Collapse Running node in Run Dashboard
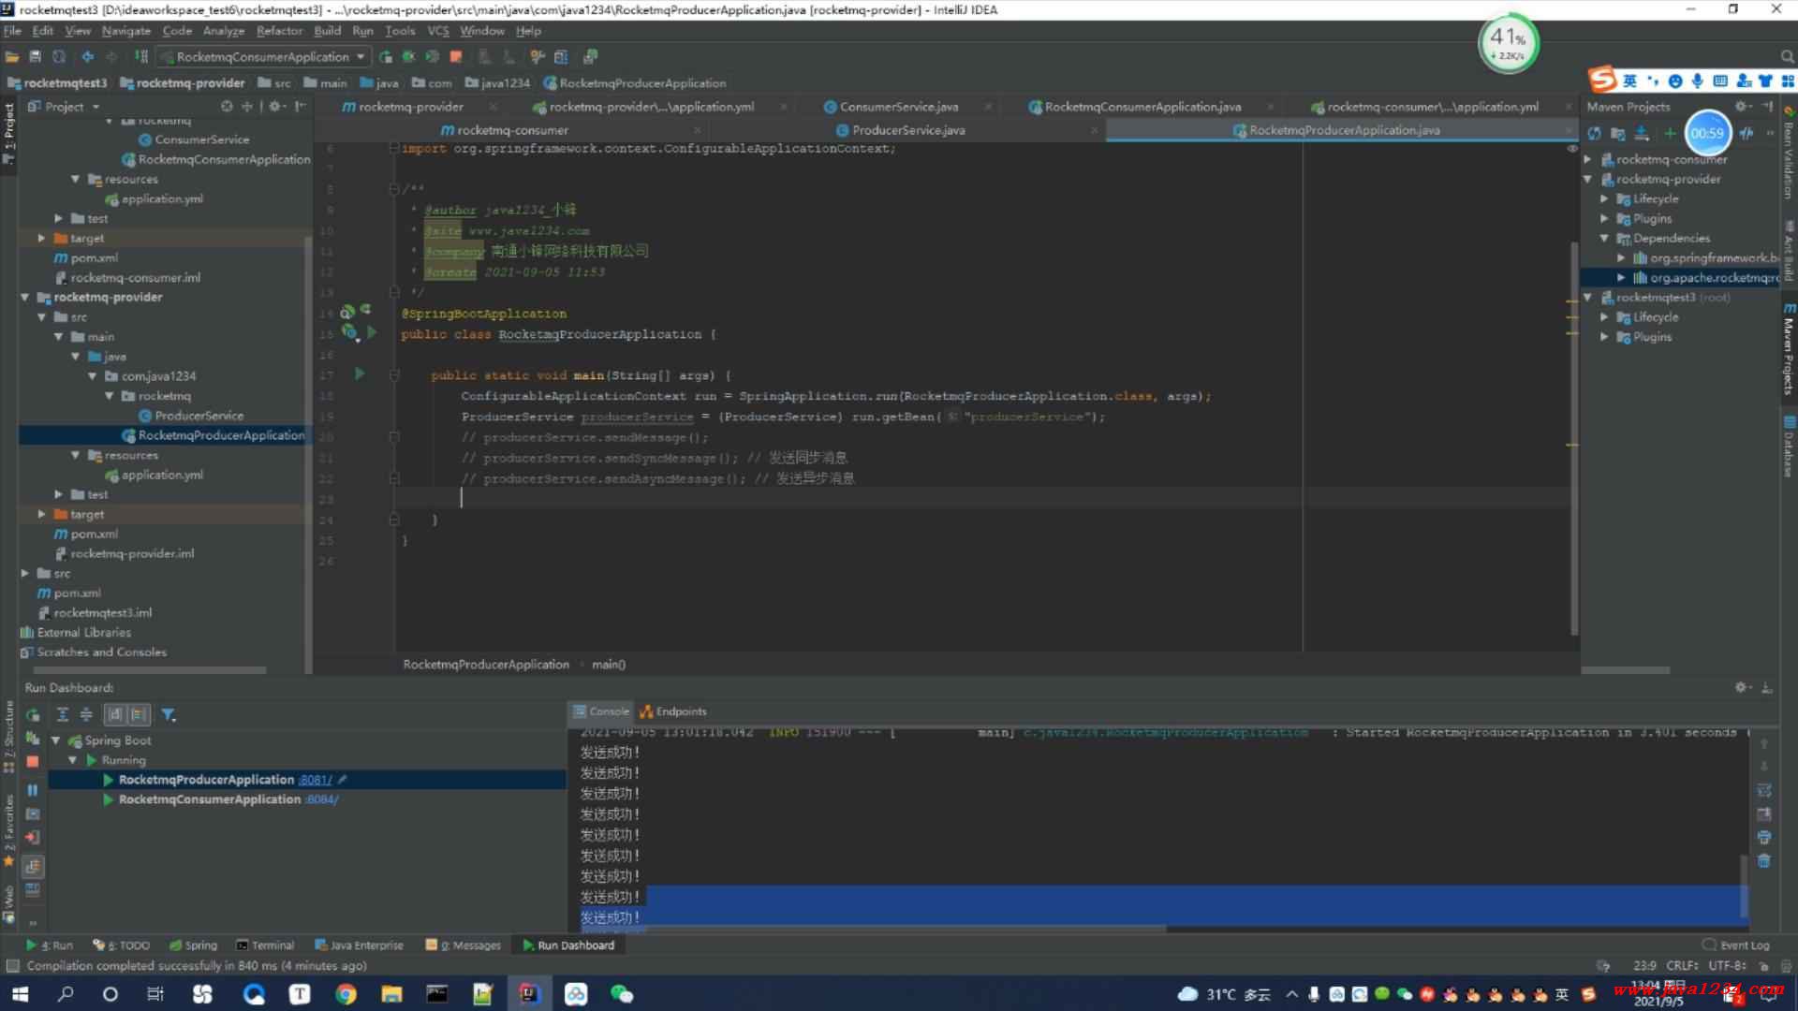This screenshot has width=1798, height=1011. coord(72,760)
